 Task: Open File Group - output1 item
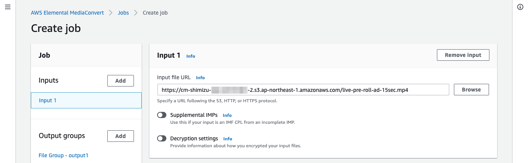pos(63,155)
